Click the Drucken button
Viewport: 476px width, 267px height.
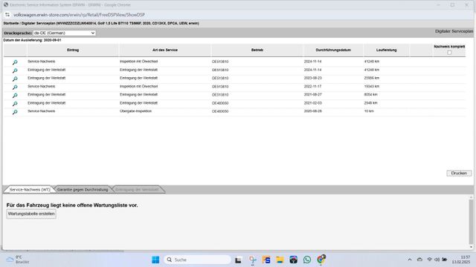[459, 173]
